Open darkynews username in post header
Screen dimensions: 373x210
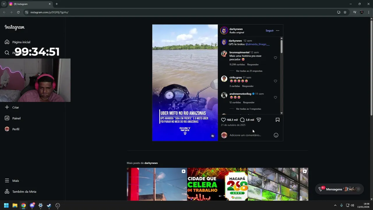point(236,29)
